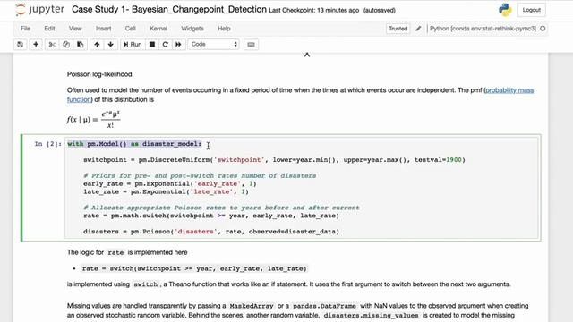Viewport: 573px width, 322px height.
Task: Save notebook with the floppy disk icon
Action: [20, 45]
